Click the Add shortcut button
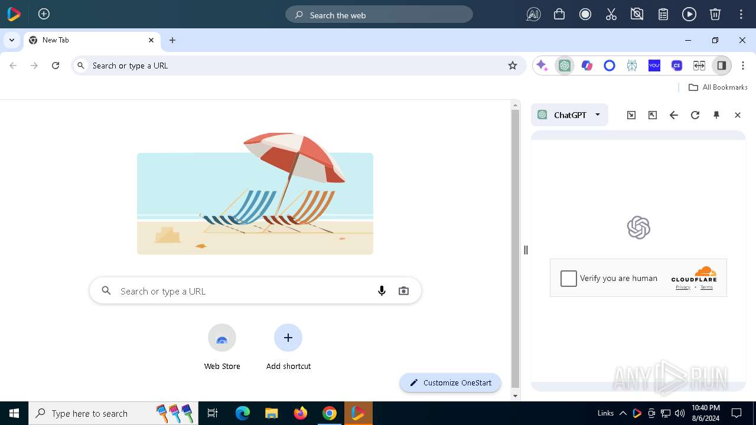Image resolution: width=756 pixels, height=425 pixels. [288, 347]
